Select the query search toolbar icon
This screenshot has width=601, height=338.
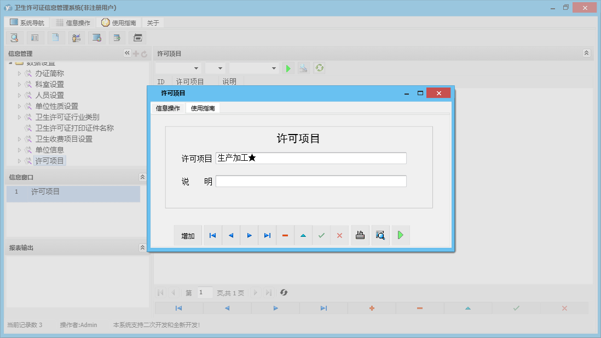(14, 37)
